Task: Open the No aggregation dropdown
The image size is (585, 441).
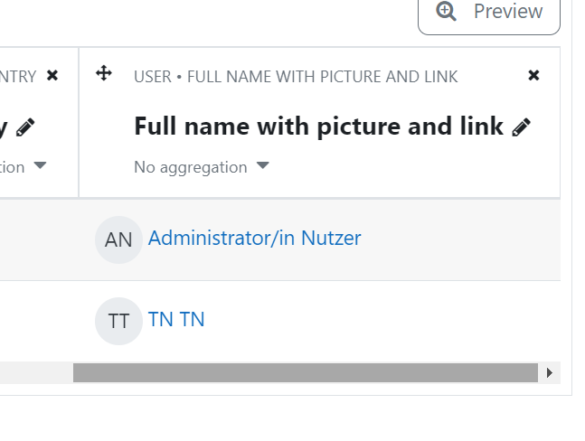Action: point(202,167)
